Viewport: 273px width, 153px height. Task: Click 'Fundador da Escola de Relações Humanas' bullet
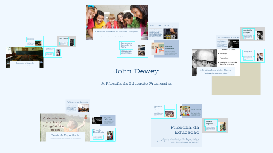[228, 63]
